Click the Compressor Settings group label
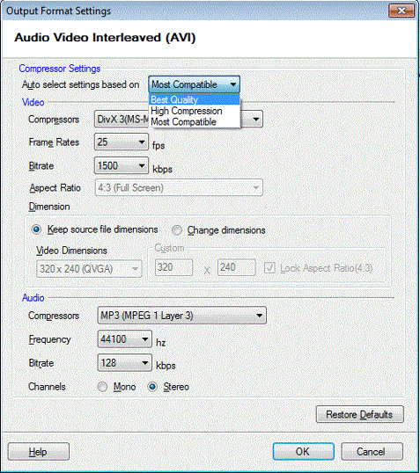 60,69
